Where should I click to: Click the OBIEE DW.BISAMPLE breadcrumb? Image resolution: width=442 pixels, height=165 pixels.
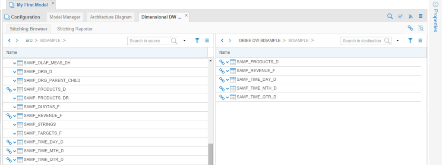(x=259, y=40)
